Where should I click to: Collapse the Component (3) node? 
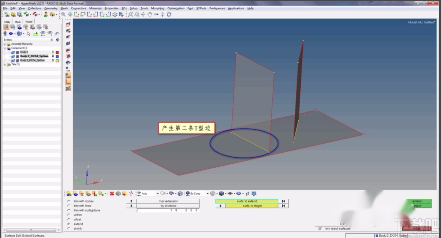click(5, 48)
